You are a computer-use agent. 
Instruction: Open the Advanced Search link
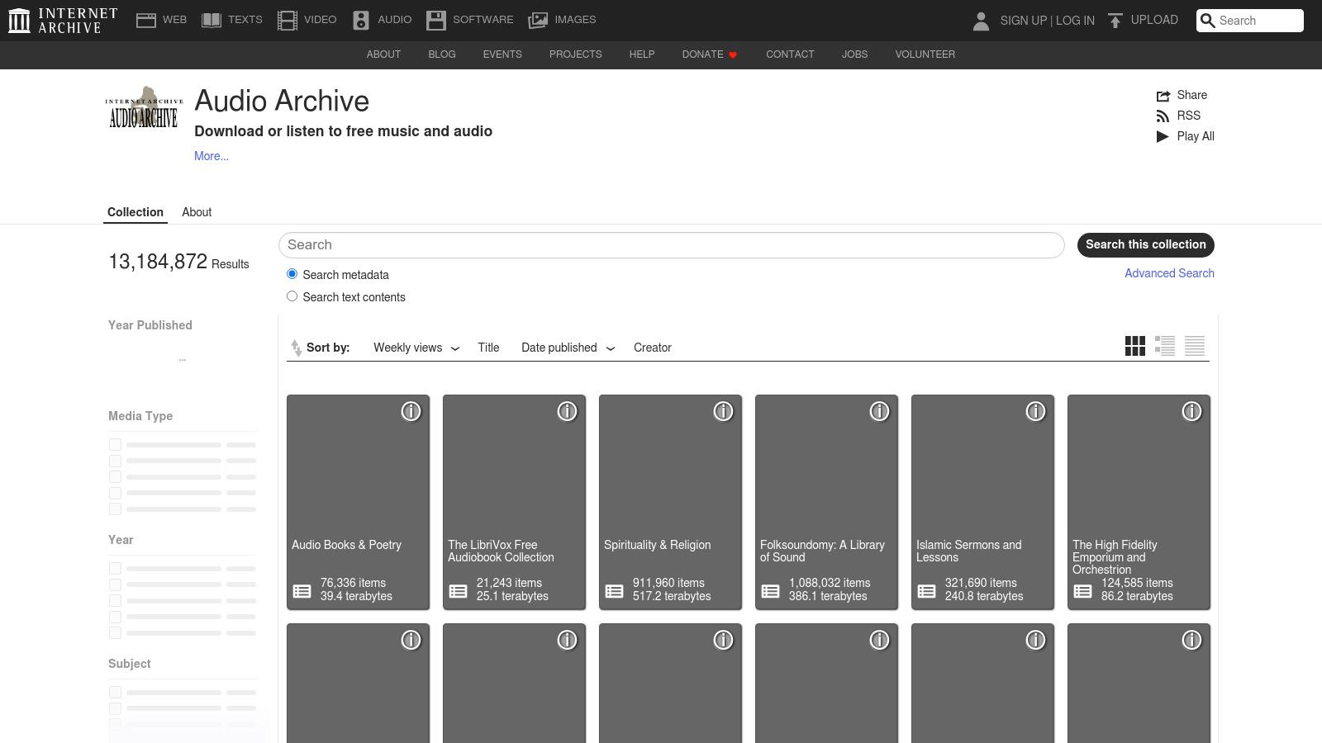1169,272
